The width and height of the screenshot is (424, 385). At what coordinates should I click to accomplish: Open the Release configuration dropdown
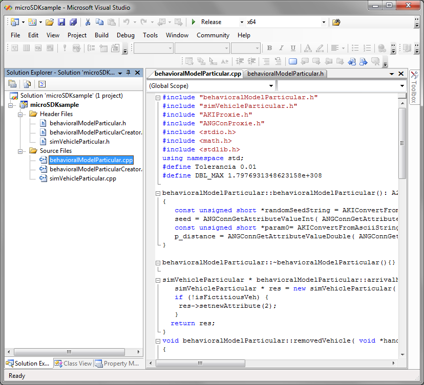click(x=241, y=22)
